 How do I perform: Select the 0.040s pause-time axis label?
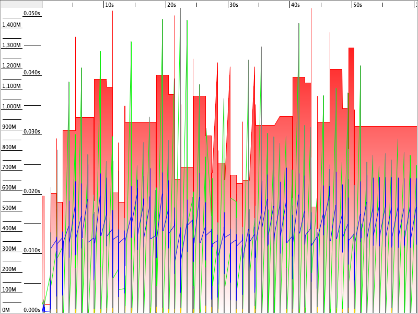pyautogui.click(x=32, y=72)
